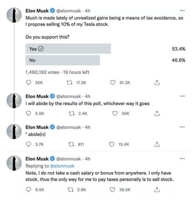Open Elon Musk's name on the poll tweet

tap(37, 11)
